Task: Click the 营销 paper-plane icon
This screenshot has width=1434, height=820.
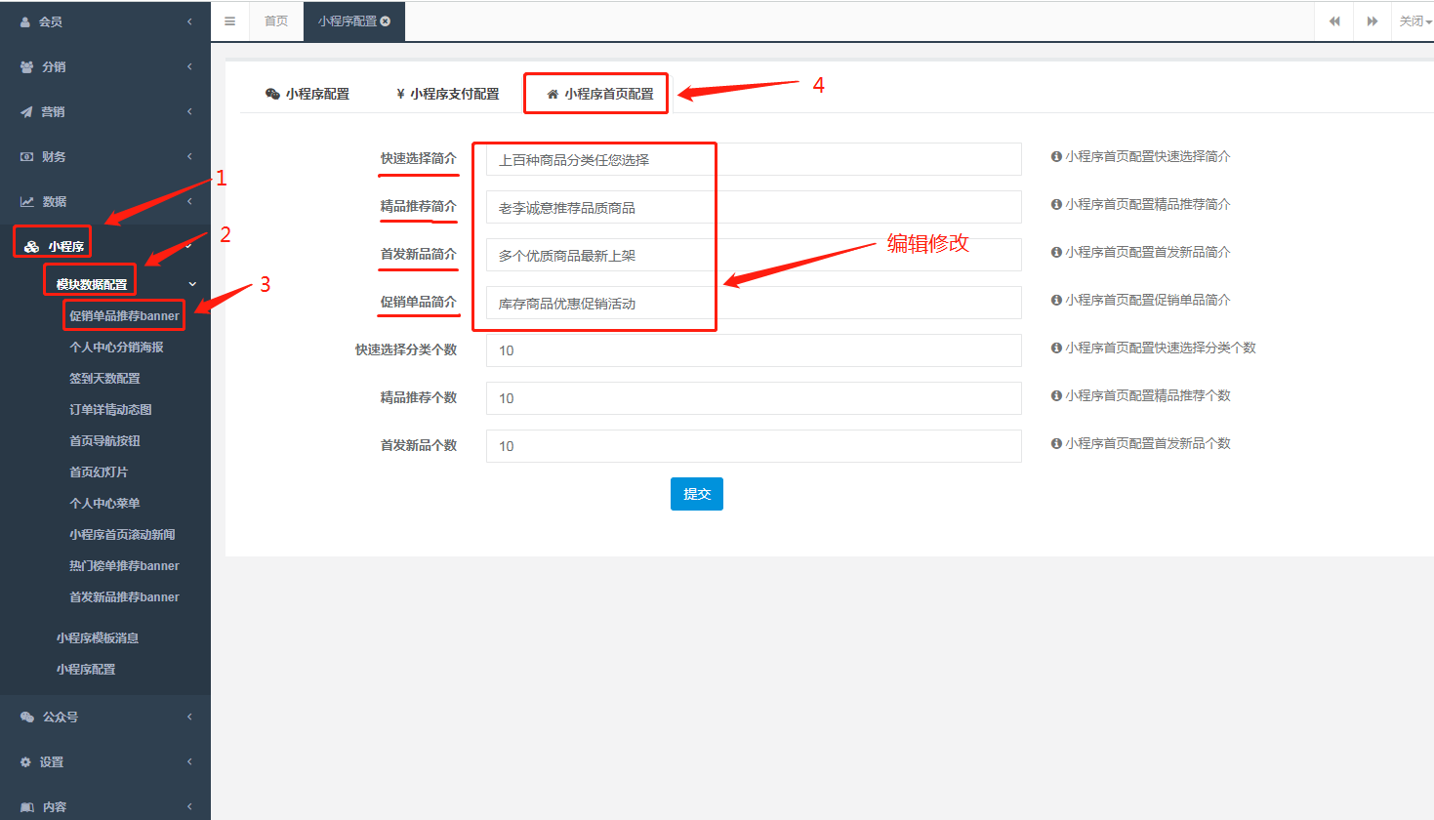Action: point(26,111)
